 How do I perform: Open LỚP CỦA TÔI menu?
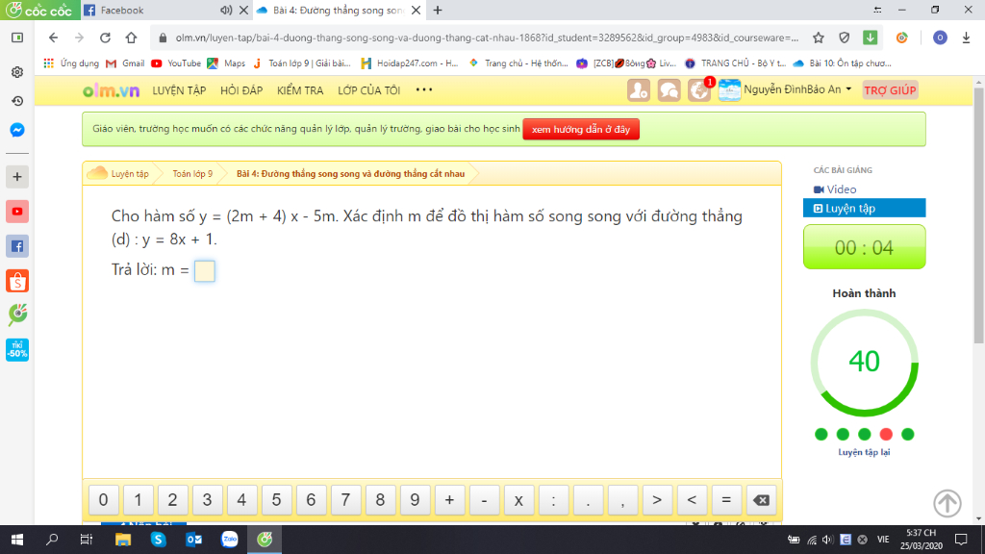368,90
